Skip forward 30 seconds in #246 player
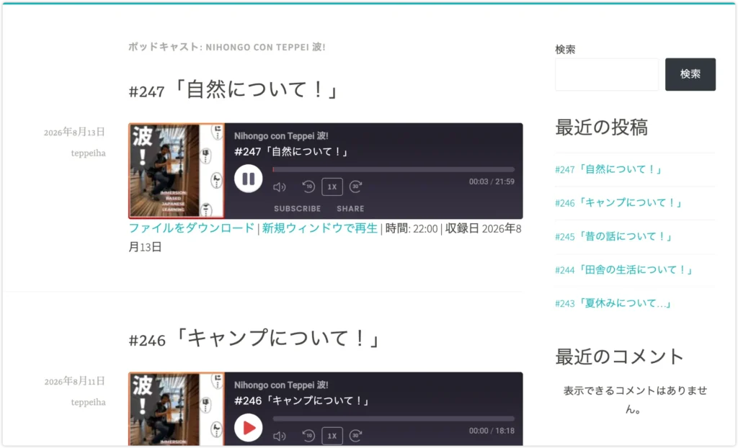738x448 pixels. click(356, 436)
